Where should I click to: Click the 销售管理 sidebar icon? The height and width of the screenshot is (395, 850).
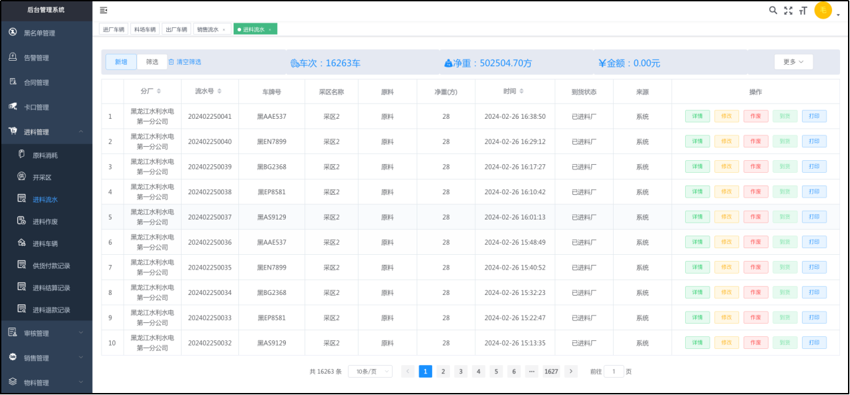pyautogui.click(x=13, y=357)
